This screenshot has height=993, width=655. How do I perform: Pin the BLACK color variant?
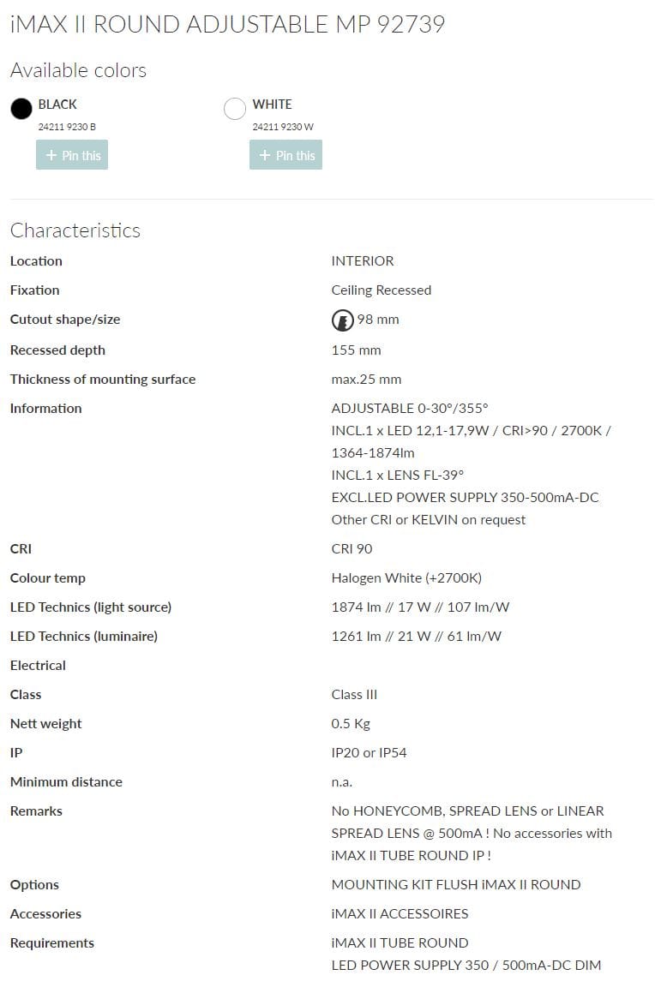[72, 155]
